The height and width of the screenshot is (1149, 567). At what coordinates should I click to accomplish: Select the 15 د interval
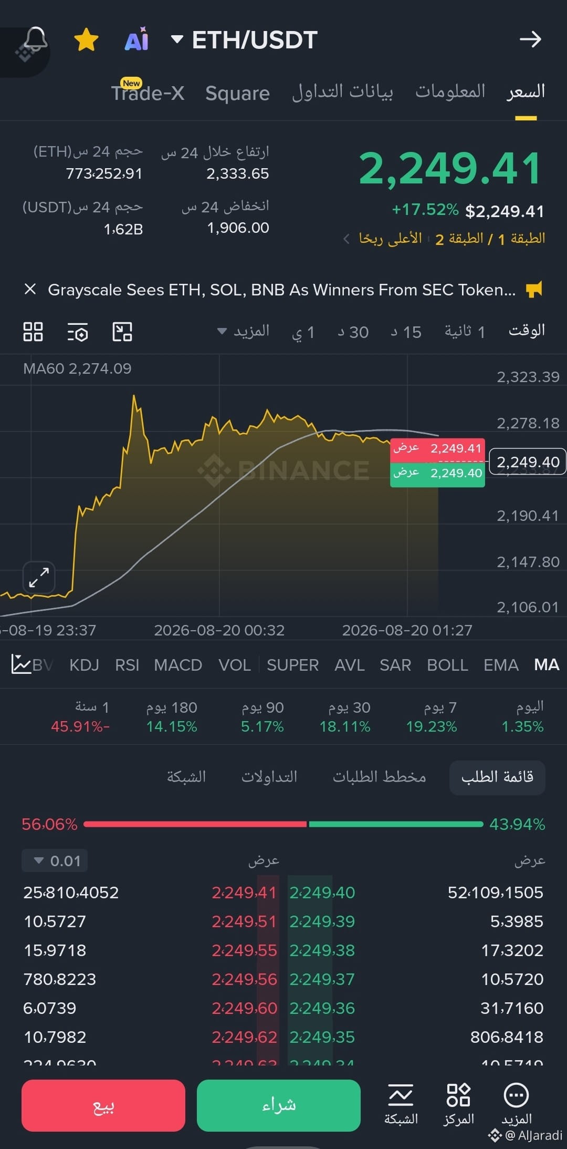point(406,332)
